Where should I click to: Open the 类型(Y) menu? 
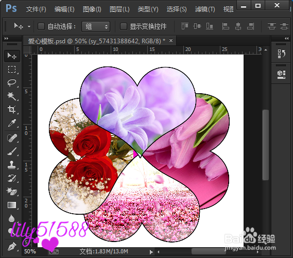pyautogui.click(x=148, y=9)
